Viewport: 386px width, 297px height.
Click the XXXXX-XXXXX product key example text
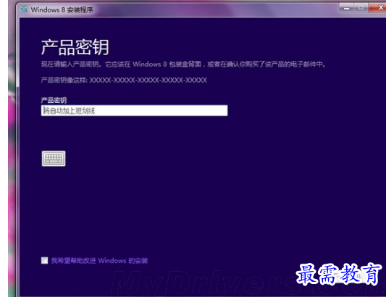tap(148, 80)
